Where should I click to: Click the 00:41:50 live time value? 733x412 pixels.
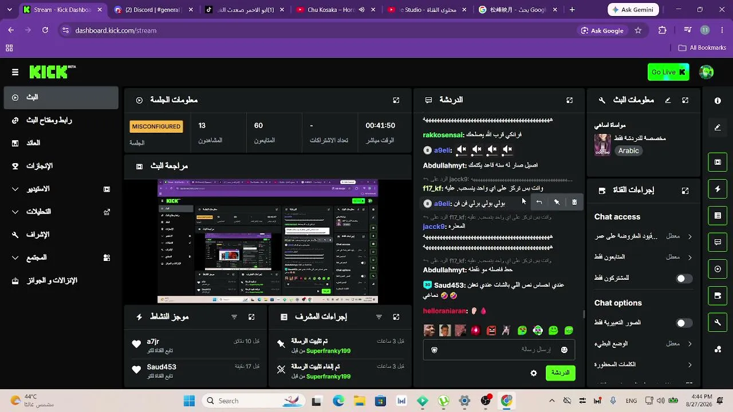[380, 126]
